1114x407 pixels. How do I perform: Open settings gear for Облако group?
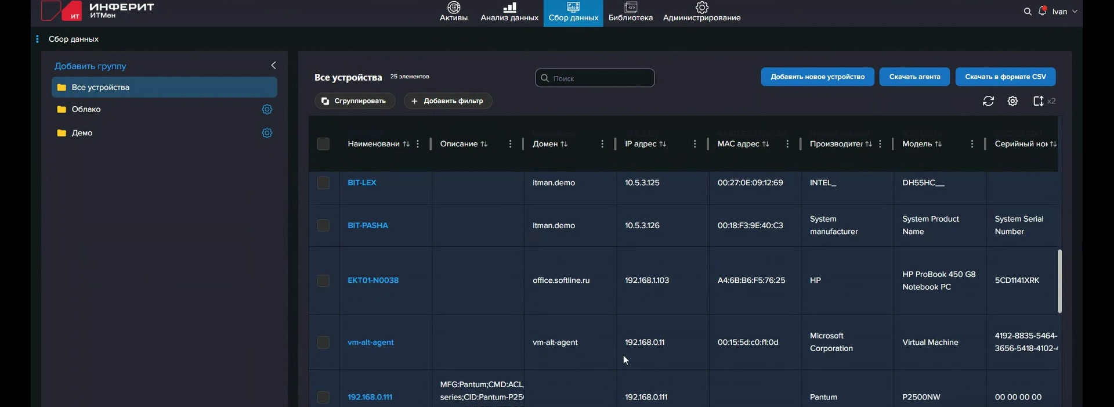point(267,109)
